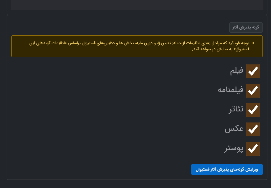The image size is (271, 188).
Task: Uncheck the فیلم checkbox
Action: (253, 71)
